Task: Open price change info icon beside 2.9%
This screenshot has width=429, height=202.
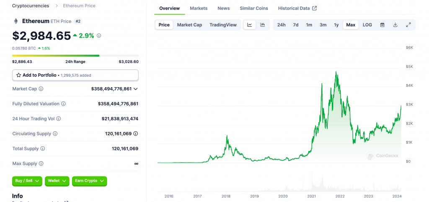Action: pos(99,36)
